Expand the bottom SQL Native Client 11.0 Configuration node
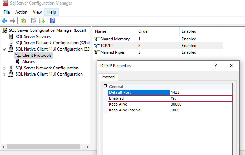Image resolution: width=245 pixels, height=155 pixels. coord(4,74)
